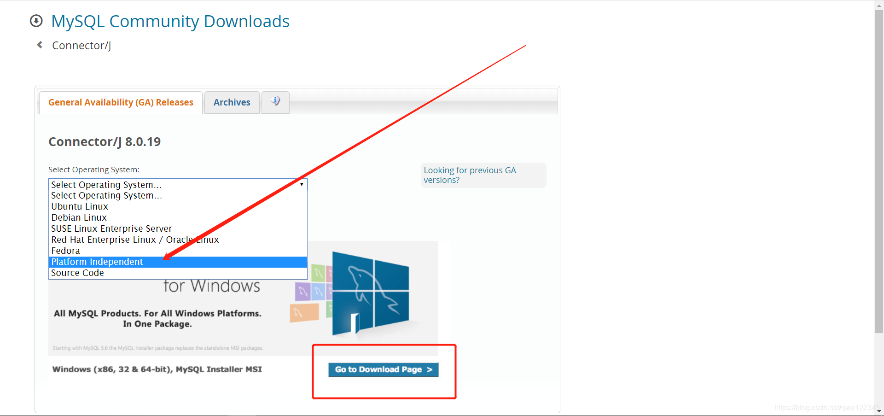Collapse the Select Operating System combo box

[x=178, y=184]
